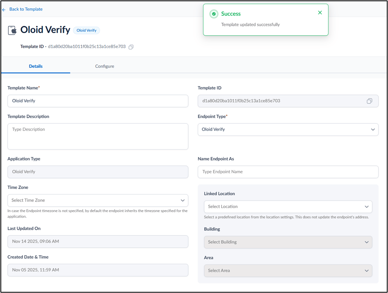This screenshot has height=293, width=388.
Task: Click the Template Name label
Action: click(23, 88)
